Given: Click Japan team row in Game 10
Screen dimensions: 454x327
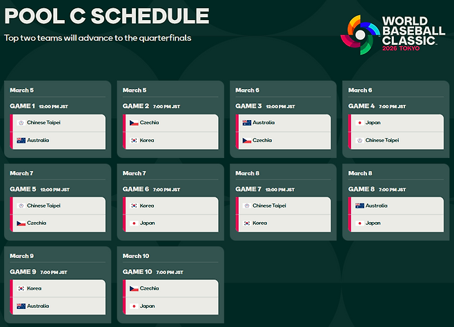Looking at the screenshot, I should [x=172, y=306].
